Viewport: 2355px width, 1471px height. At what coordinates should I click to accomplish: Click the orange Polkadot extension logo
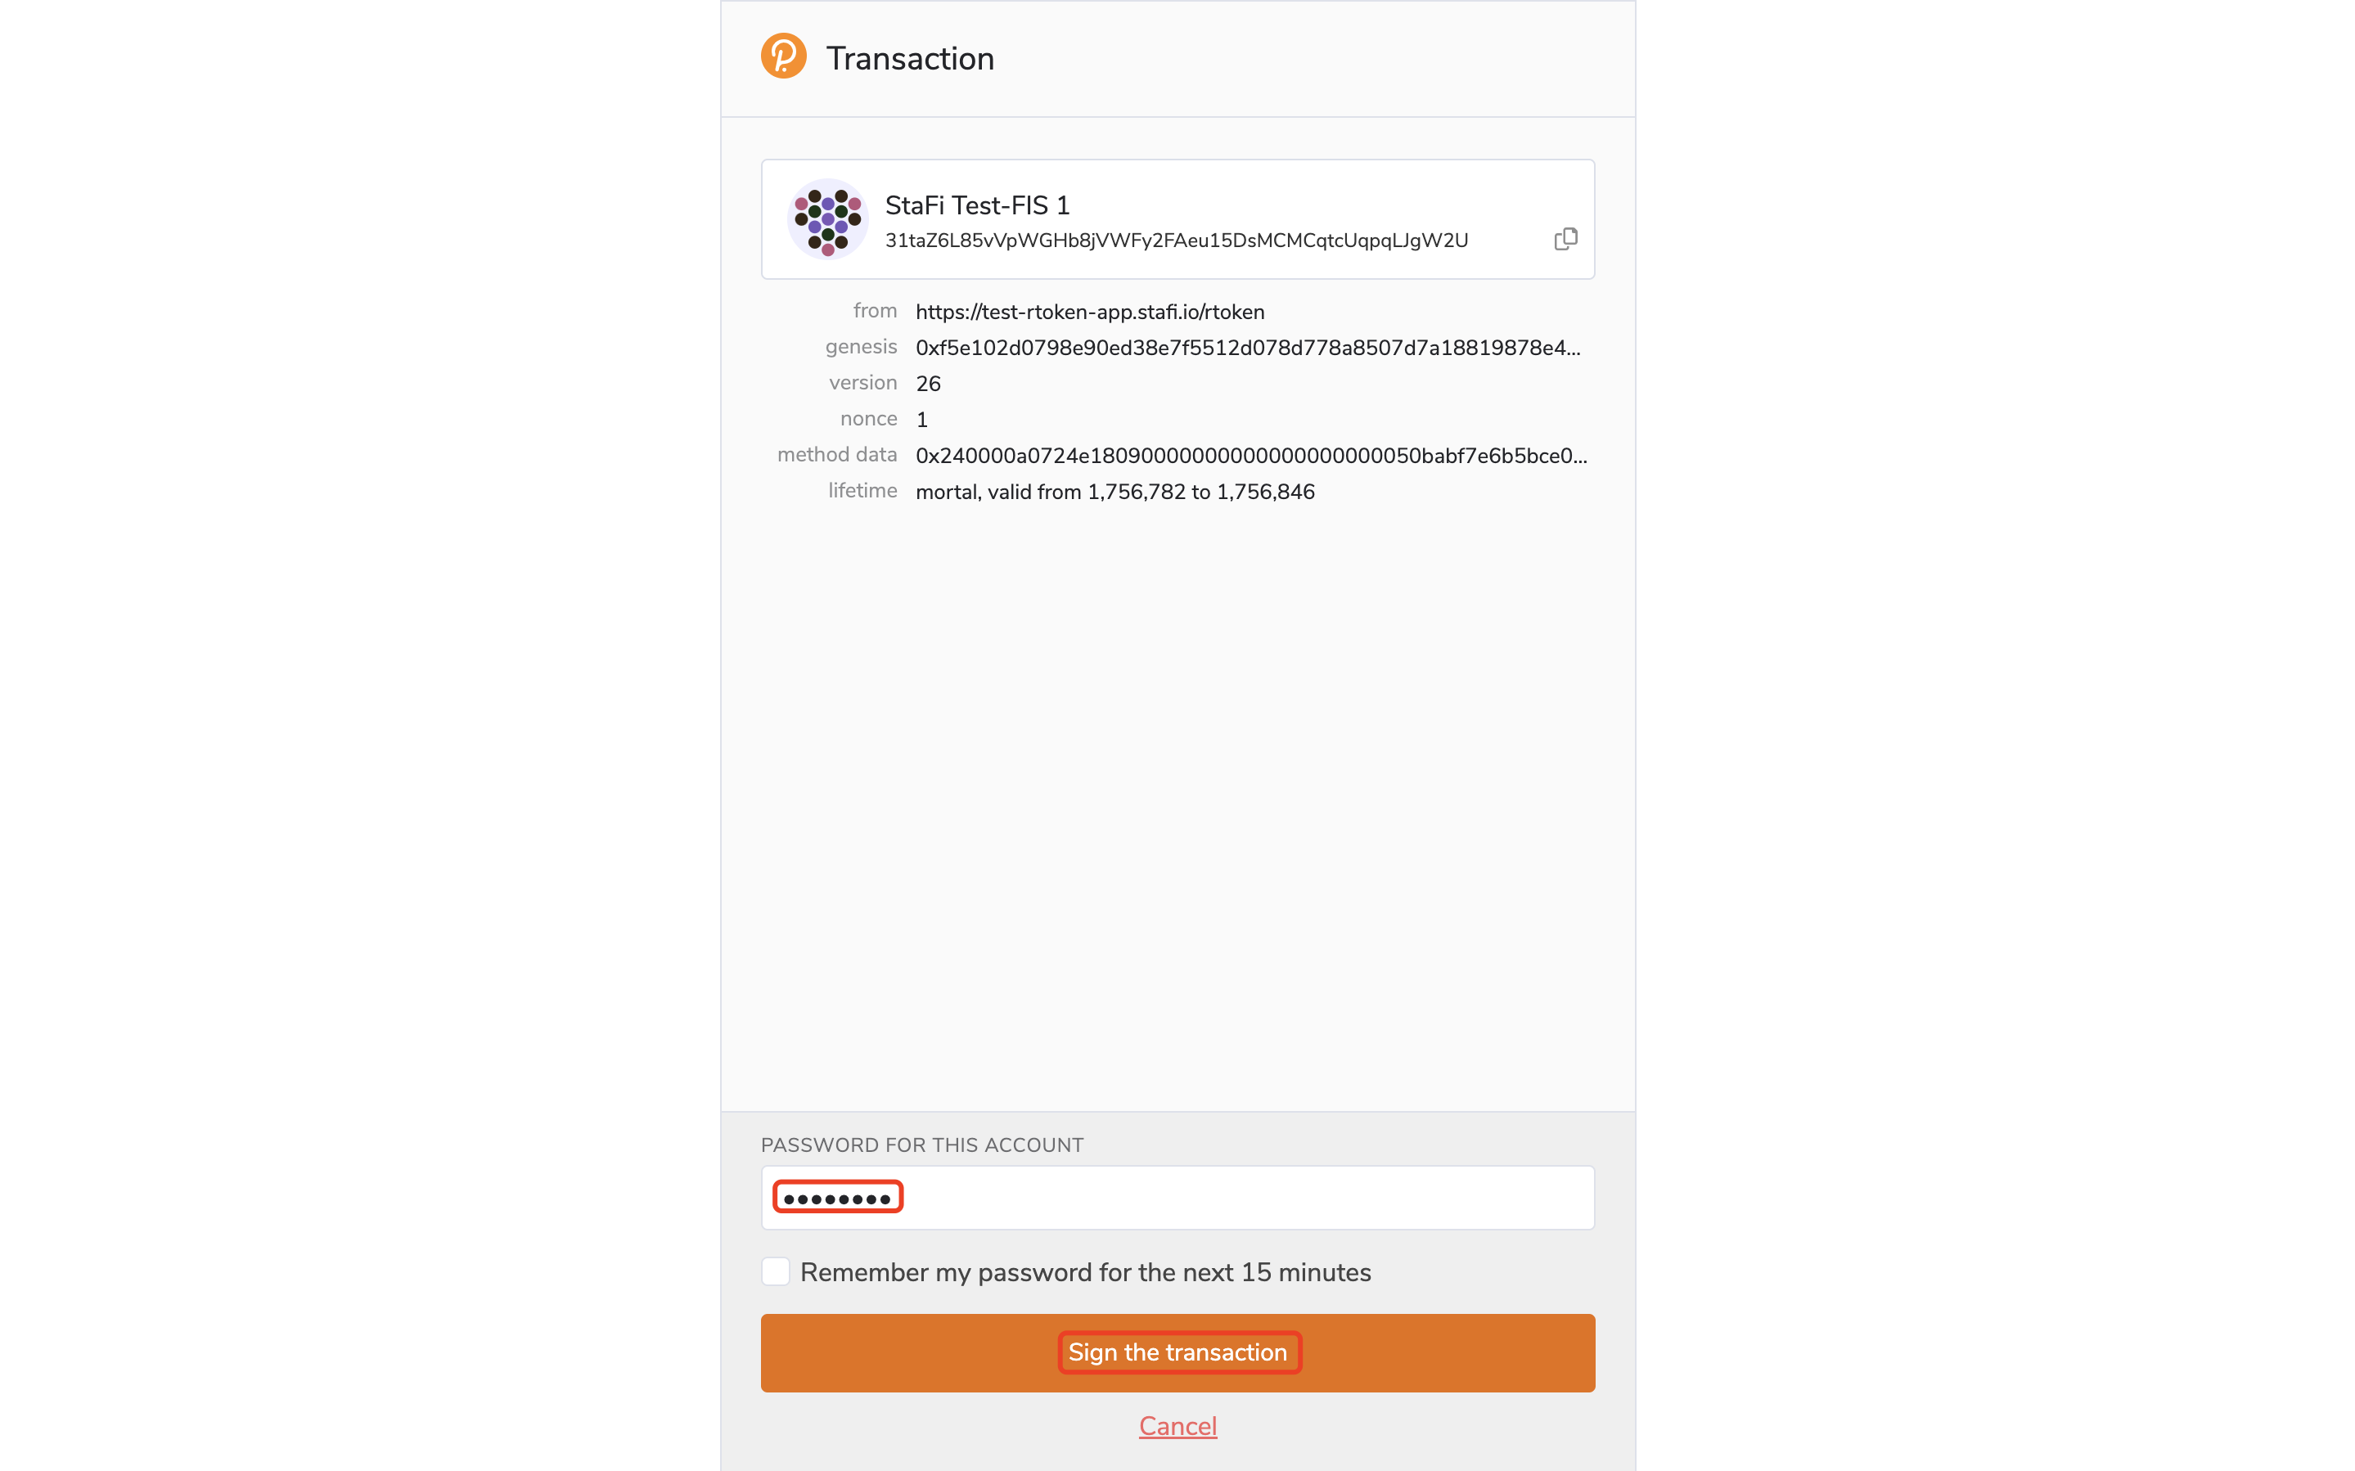[x=783, y=56]
